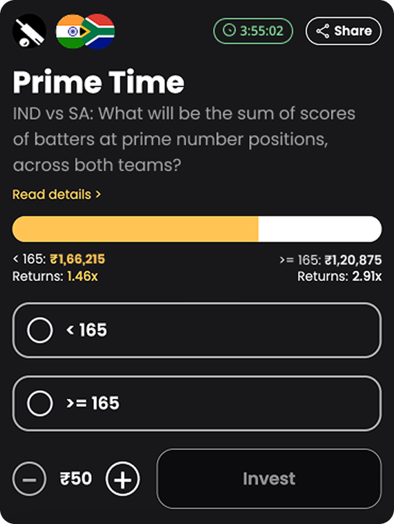This screenshot has width=394, height=524.
Task: Click the yellow portion of the pool bar
Action: click(x=135, y=229)
